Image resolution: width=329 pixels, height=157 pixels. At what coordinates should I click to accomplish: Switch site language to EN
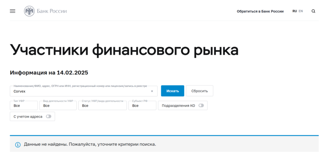pyautogui.click(x=301, y=11)
